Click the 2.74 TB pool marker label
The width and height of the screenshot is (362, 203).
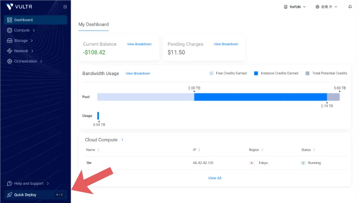pyautogui.click(x=327, y=106)
